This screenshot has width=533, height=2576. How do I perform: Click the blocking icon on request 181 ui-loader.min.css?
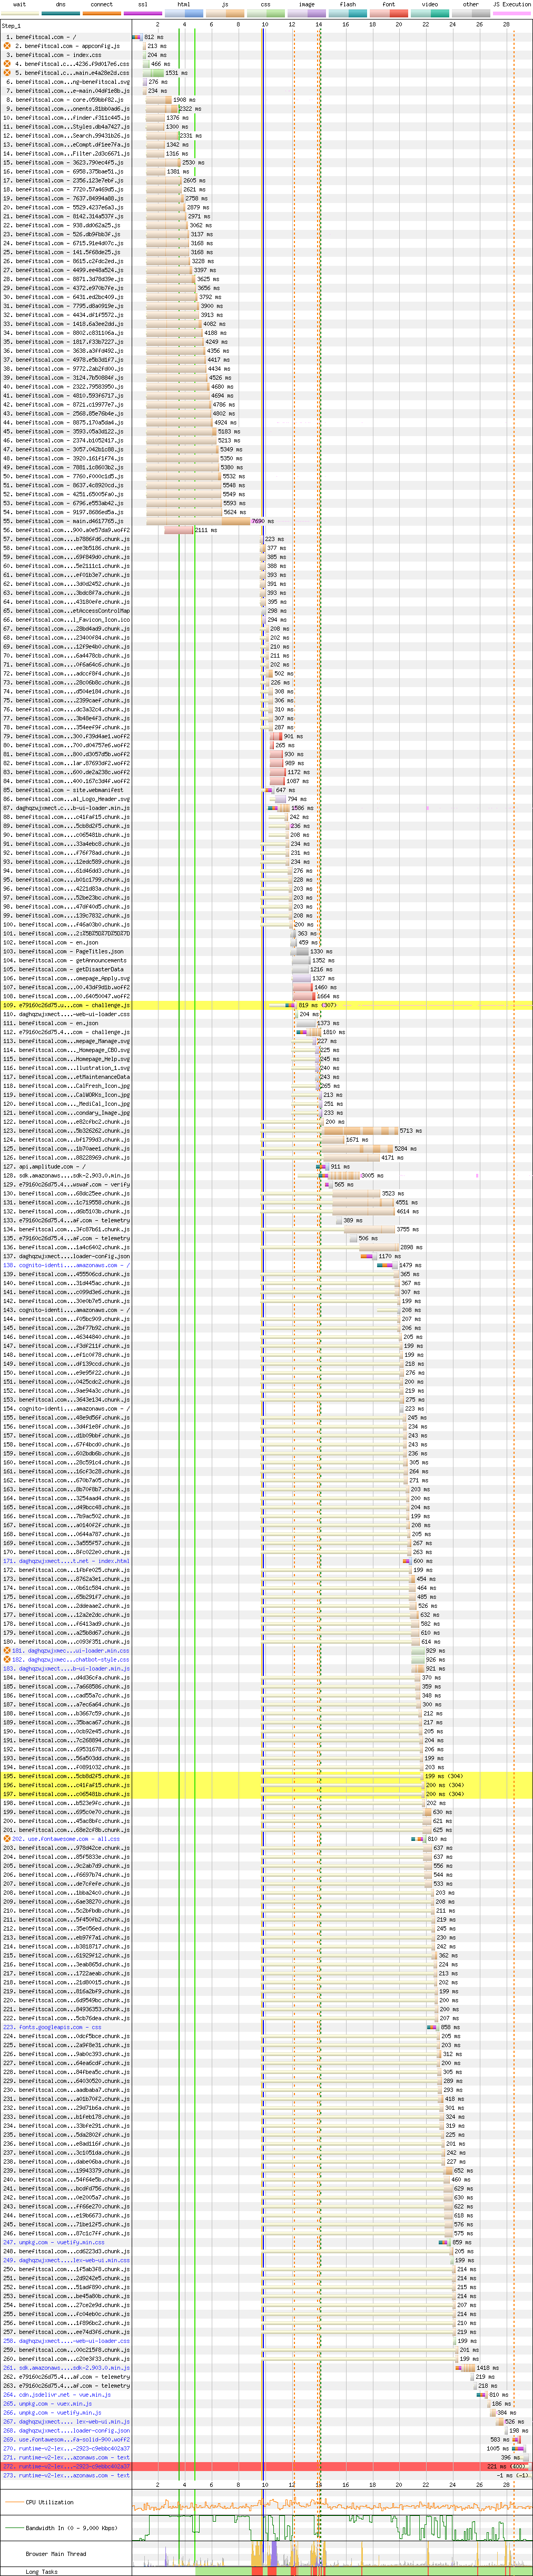(7, 1651)
